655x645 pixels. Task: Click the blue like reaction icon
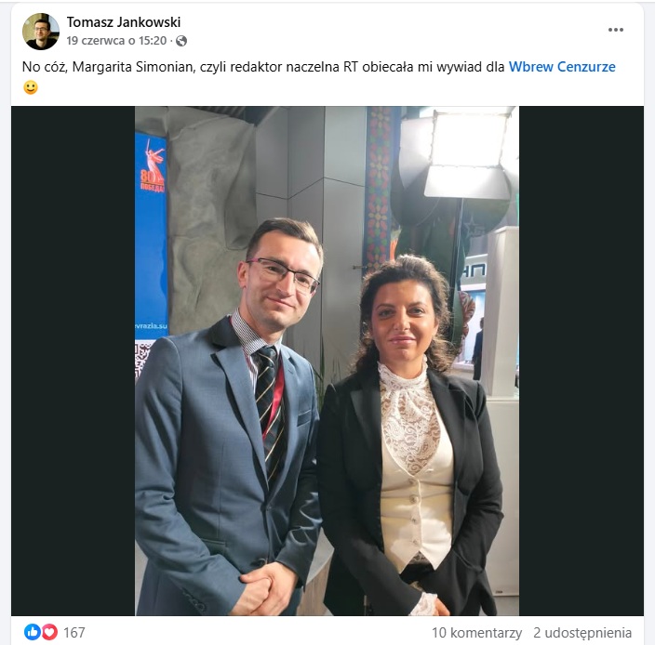pos(33,632)
